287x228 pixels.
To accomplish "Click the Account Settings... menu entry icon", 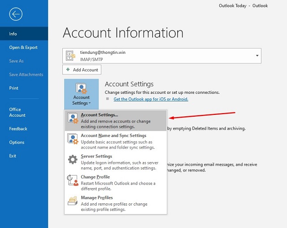I will point(73,118).
